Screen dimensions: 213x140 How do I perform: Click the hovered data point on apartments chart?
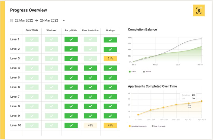coord(189,103)
